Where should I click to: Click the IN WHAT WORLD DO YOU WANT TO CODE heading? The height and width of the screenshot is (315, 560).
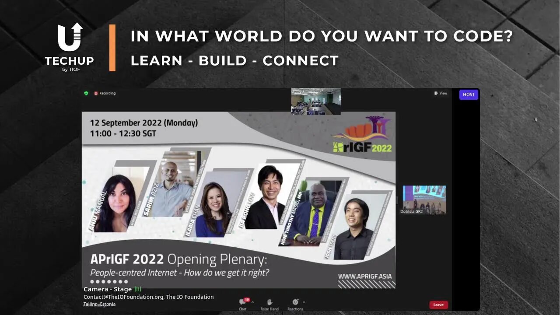tap(322, 36)
